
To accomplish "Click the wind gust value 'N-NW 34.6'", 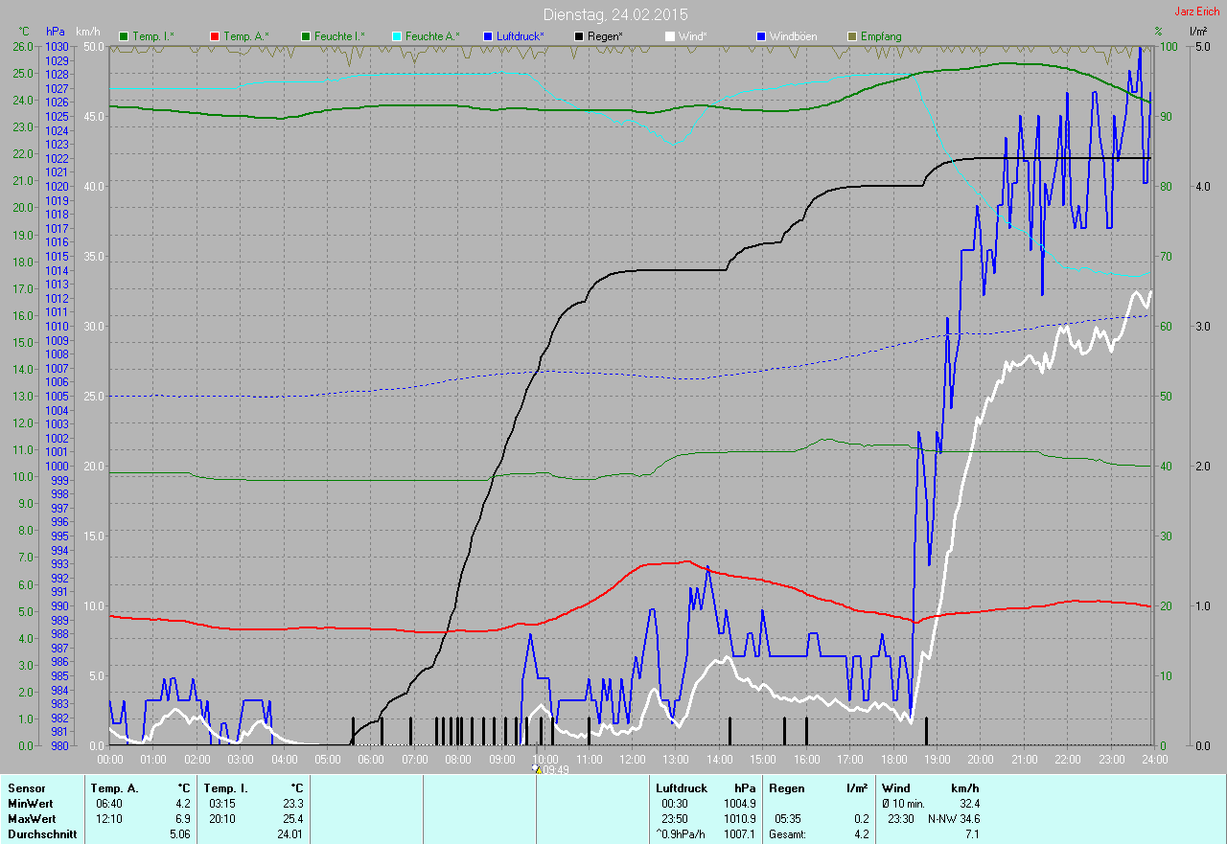I will click(x=953, y=819).
